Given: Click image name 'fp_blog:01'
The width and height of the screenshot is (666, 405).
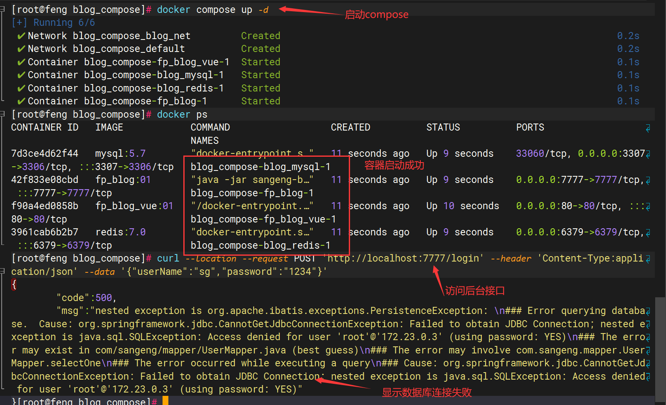Looking at the screenshot, I should click(123, 180).
